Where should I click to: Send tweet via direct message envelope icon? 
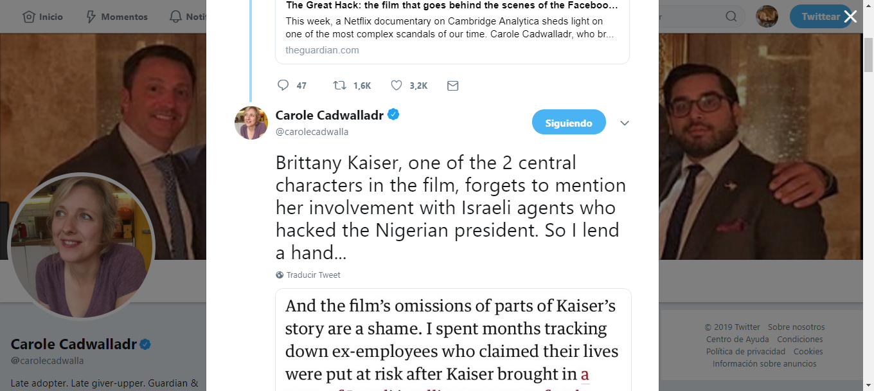tap(452, 86)
